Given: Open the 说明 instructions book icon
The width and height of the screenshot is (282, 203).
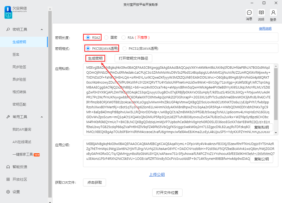Looking at the screenshot, I should point(261,12).
